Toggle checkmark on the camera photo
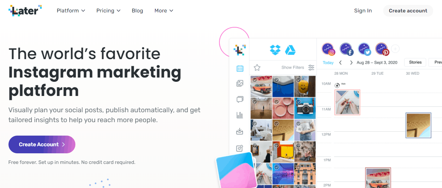The height and width of the screenshot is (188, 442). click(x=298, y=102)
